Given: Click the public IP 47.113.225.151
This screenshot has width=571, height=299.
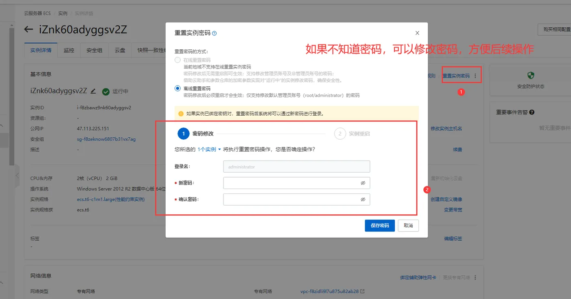Looking at the screenshot, I should [x=93, y=129].
